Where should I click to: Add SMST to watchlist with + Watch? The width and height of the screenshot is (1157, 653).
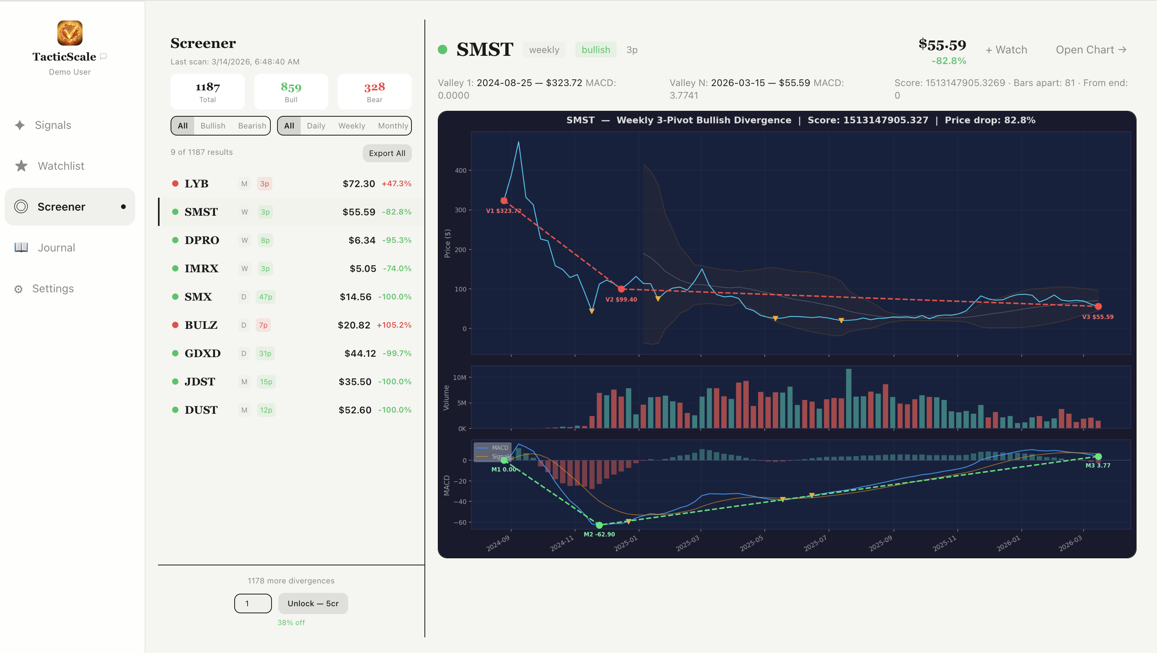pyautogui.click(x=1006, y=50)
